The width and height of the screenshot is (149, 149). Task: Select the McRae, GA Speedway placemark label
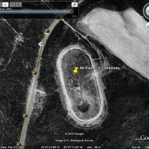tap(100, 68)
